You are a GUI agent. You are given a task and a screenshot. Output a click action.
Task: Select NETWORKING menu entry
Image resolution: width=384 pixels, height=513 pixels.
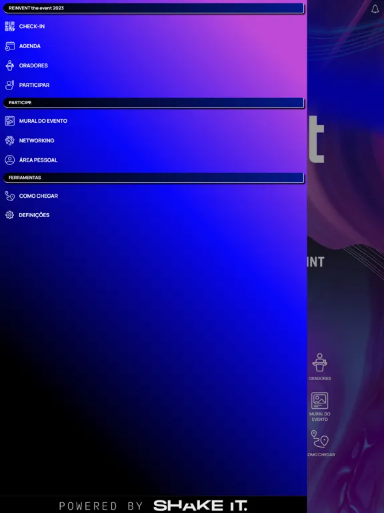[x=37, y=141]
